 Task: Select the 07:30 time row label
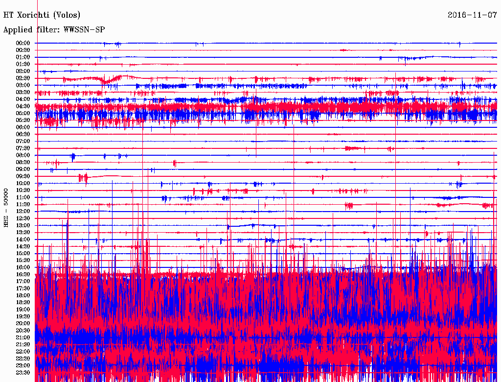[23, 148]
